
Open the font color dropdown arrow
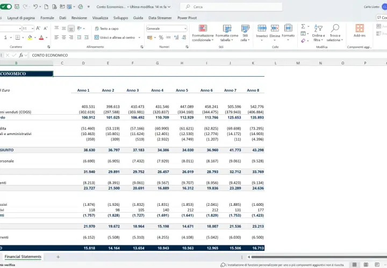tap(46, 38)
